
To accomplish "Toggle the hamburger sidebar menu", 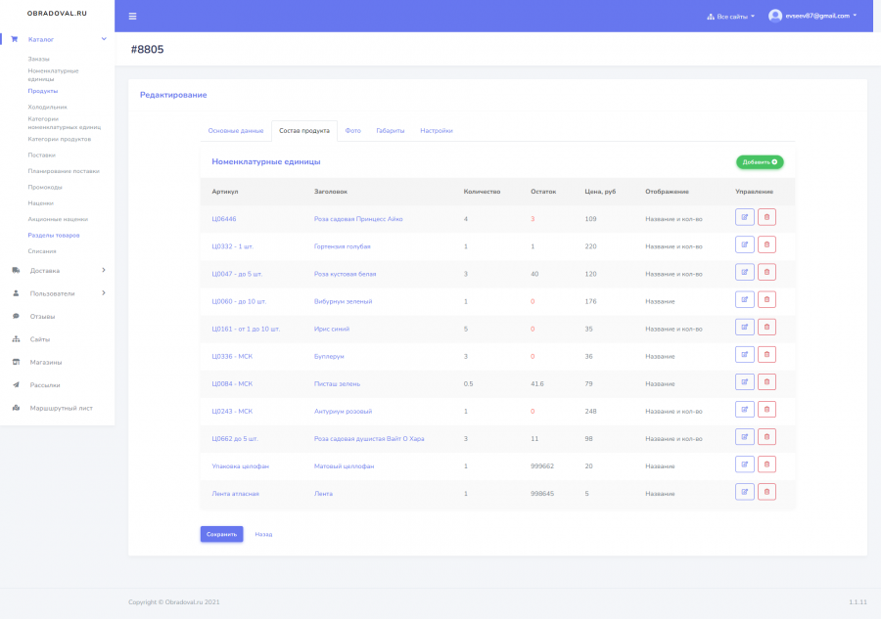I will 132,17.
